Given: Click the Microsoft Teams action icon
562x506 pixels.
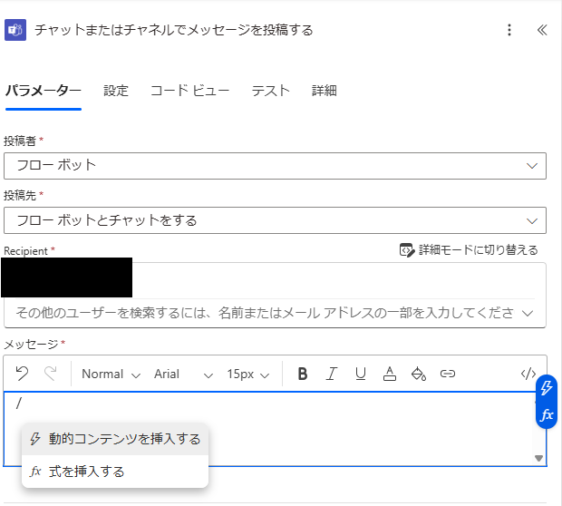Looking at the screenshot, I should pos(15,30).
